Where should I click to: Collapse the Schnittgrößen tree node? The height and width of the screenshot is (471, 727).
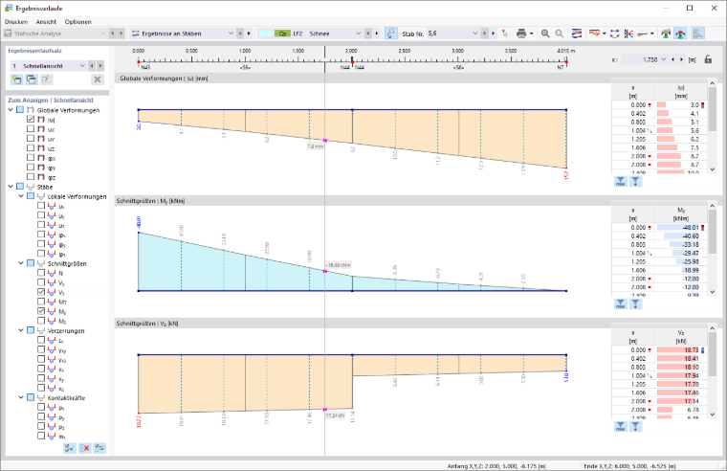pyautogui.click(x=21, y=263)
